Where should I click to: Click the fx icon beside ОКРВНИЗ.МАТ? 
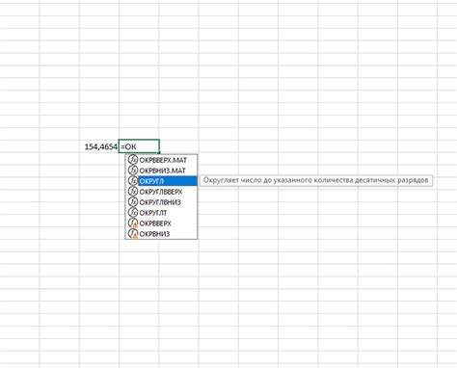pos(133,171)
